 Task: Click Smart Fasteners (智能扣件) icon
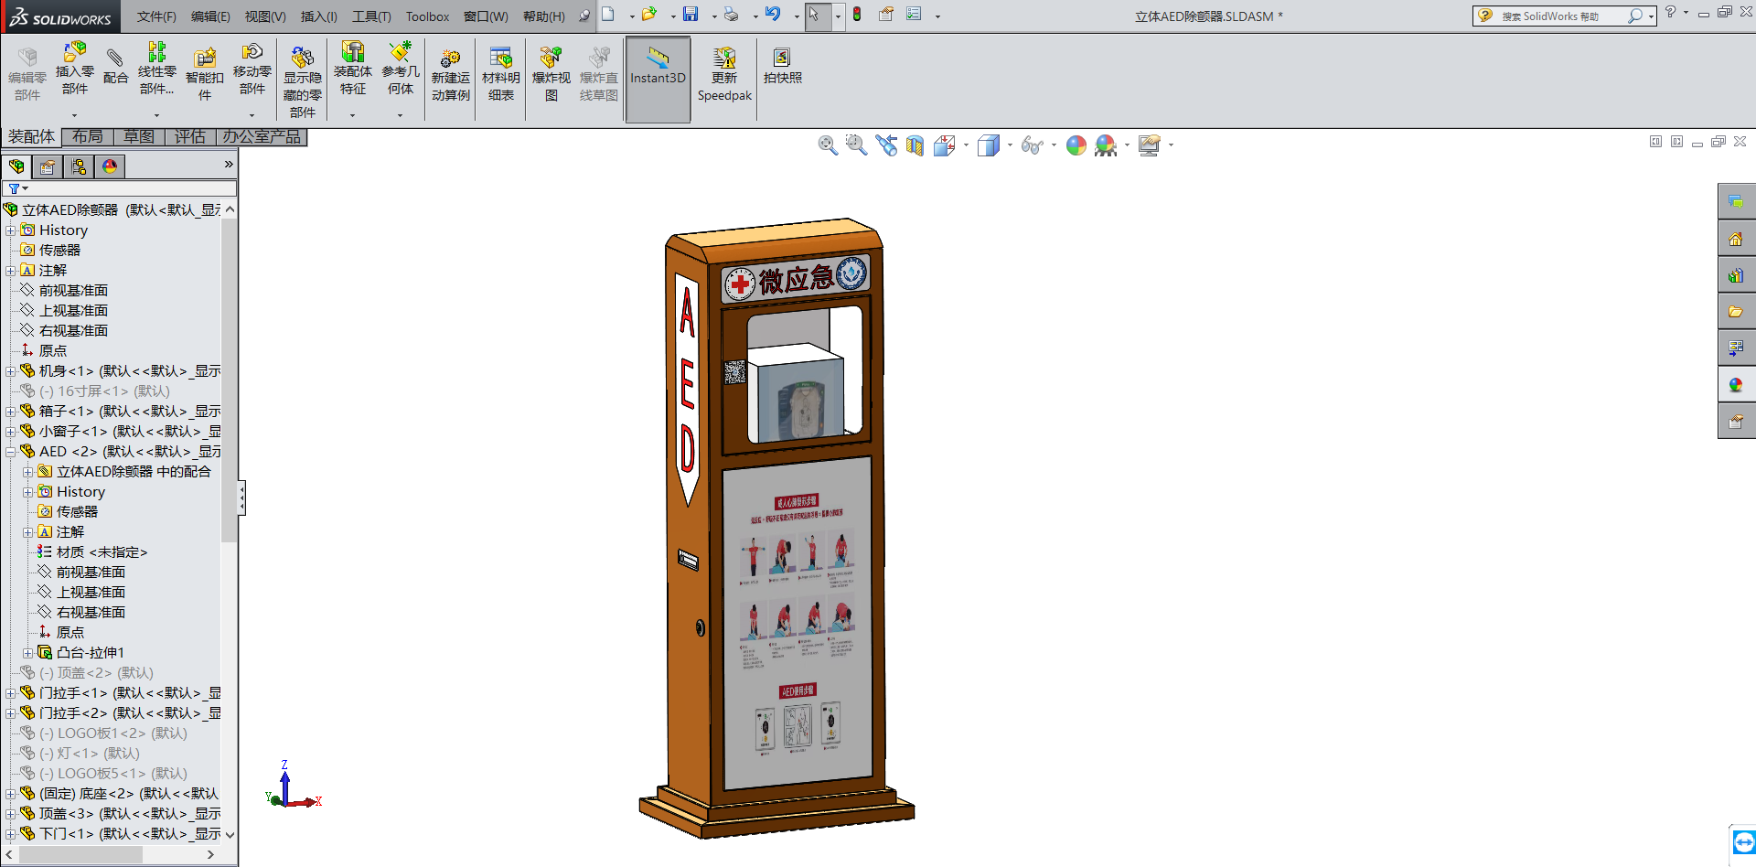205,74
